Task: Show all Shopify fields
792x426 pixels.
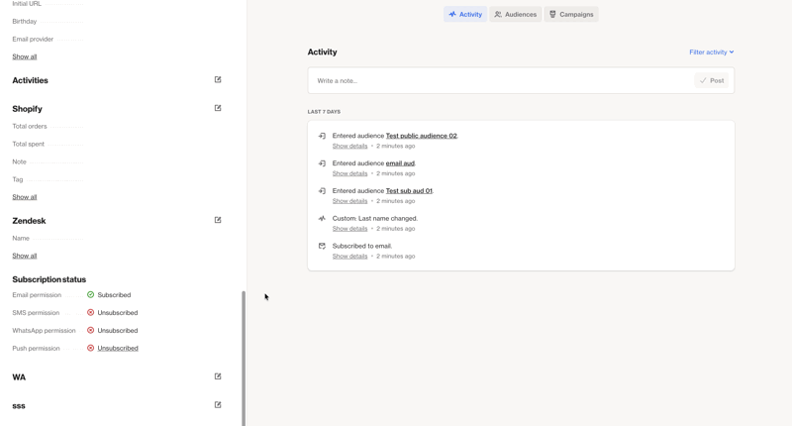Action: click(x=25, y=197)
